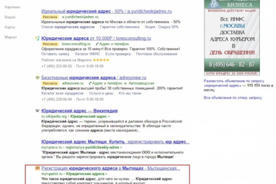
Task: Click phone icon beside loresconsulting 'Адрес и телефон'
Action: [x=97, y=44]
